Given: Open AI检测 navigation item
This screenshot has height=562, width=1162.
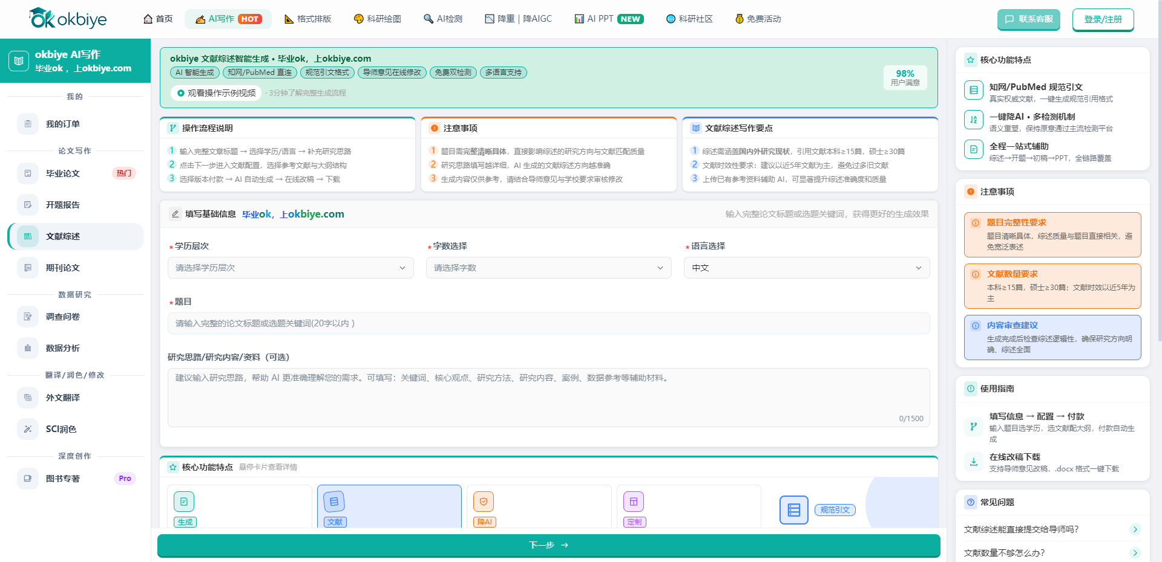Looking at the screenshot, I should click(x=443, y=19).
